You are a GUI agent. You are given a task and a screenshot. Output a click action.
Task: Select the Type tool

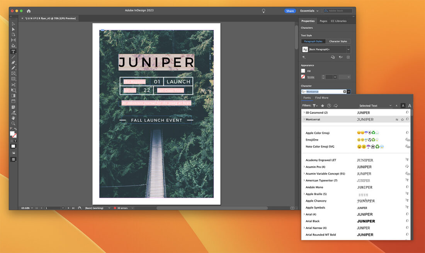tap(13, 51)
